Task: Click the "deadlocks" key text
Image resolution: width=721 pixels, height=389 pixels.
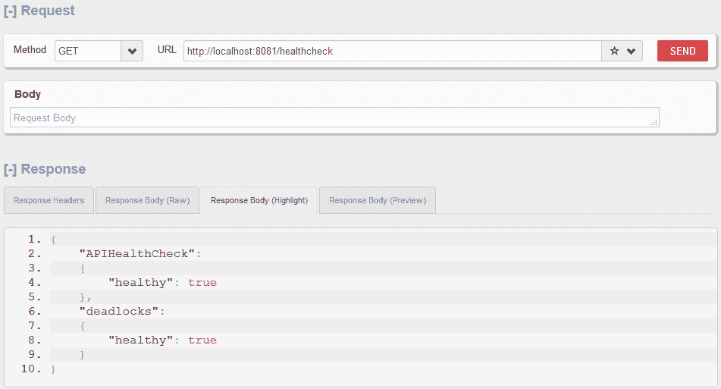Action: (x=119, y=312)
